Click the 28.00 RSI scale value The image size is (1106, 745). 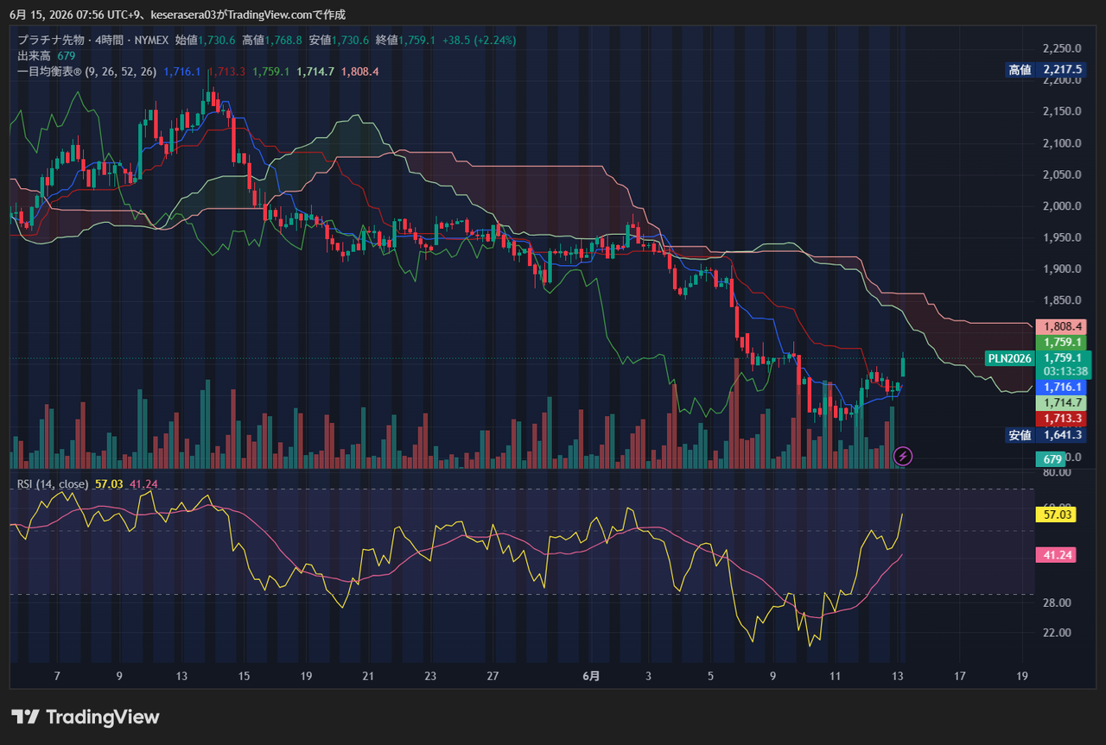[1057, 603]
